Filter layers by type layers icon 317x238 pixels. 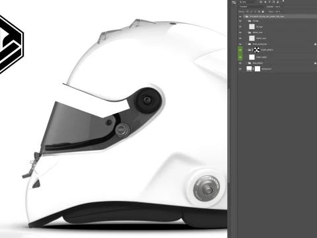(269, 2)
